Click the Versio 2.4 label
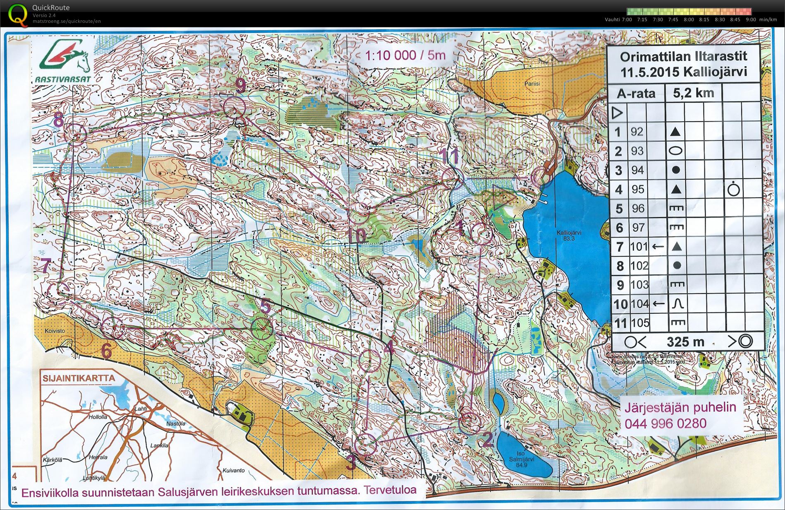This screenshot has width=785, height=510. pos(44,16)
